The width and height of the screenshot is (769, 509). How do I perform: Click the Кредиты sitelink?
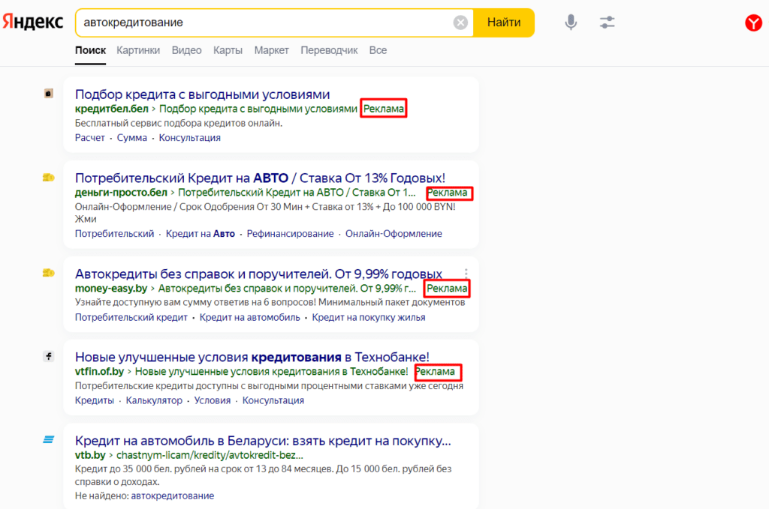point(94,400)
